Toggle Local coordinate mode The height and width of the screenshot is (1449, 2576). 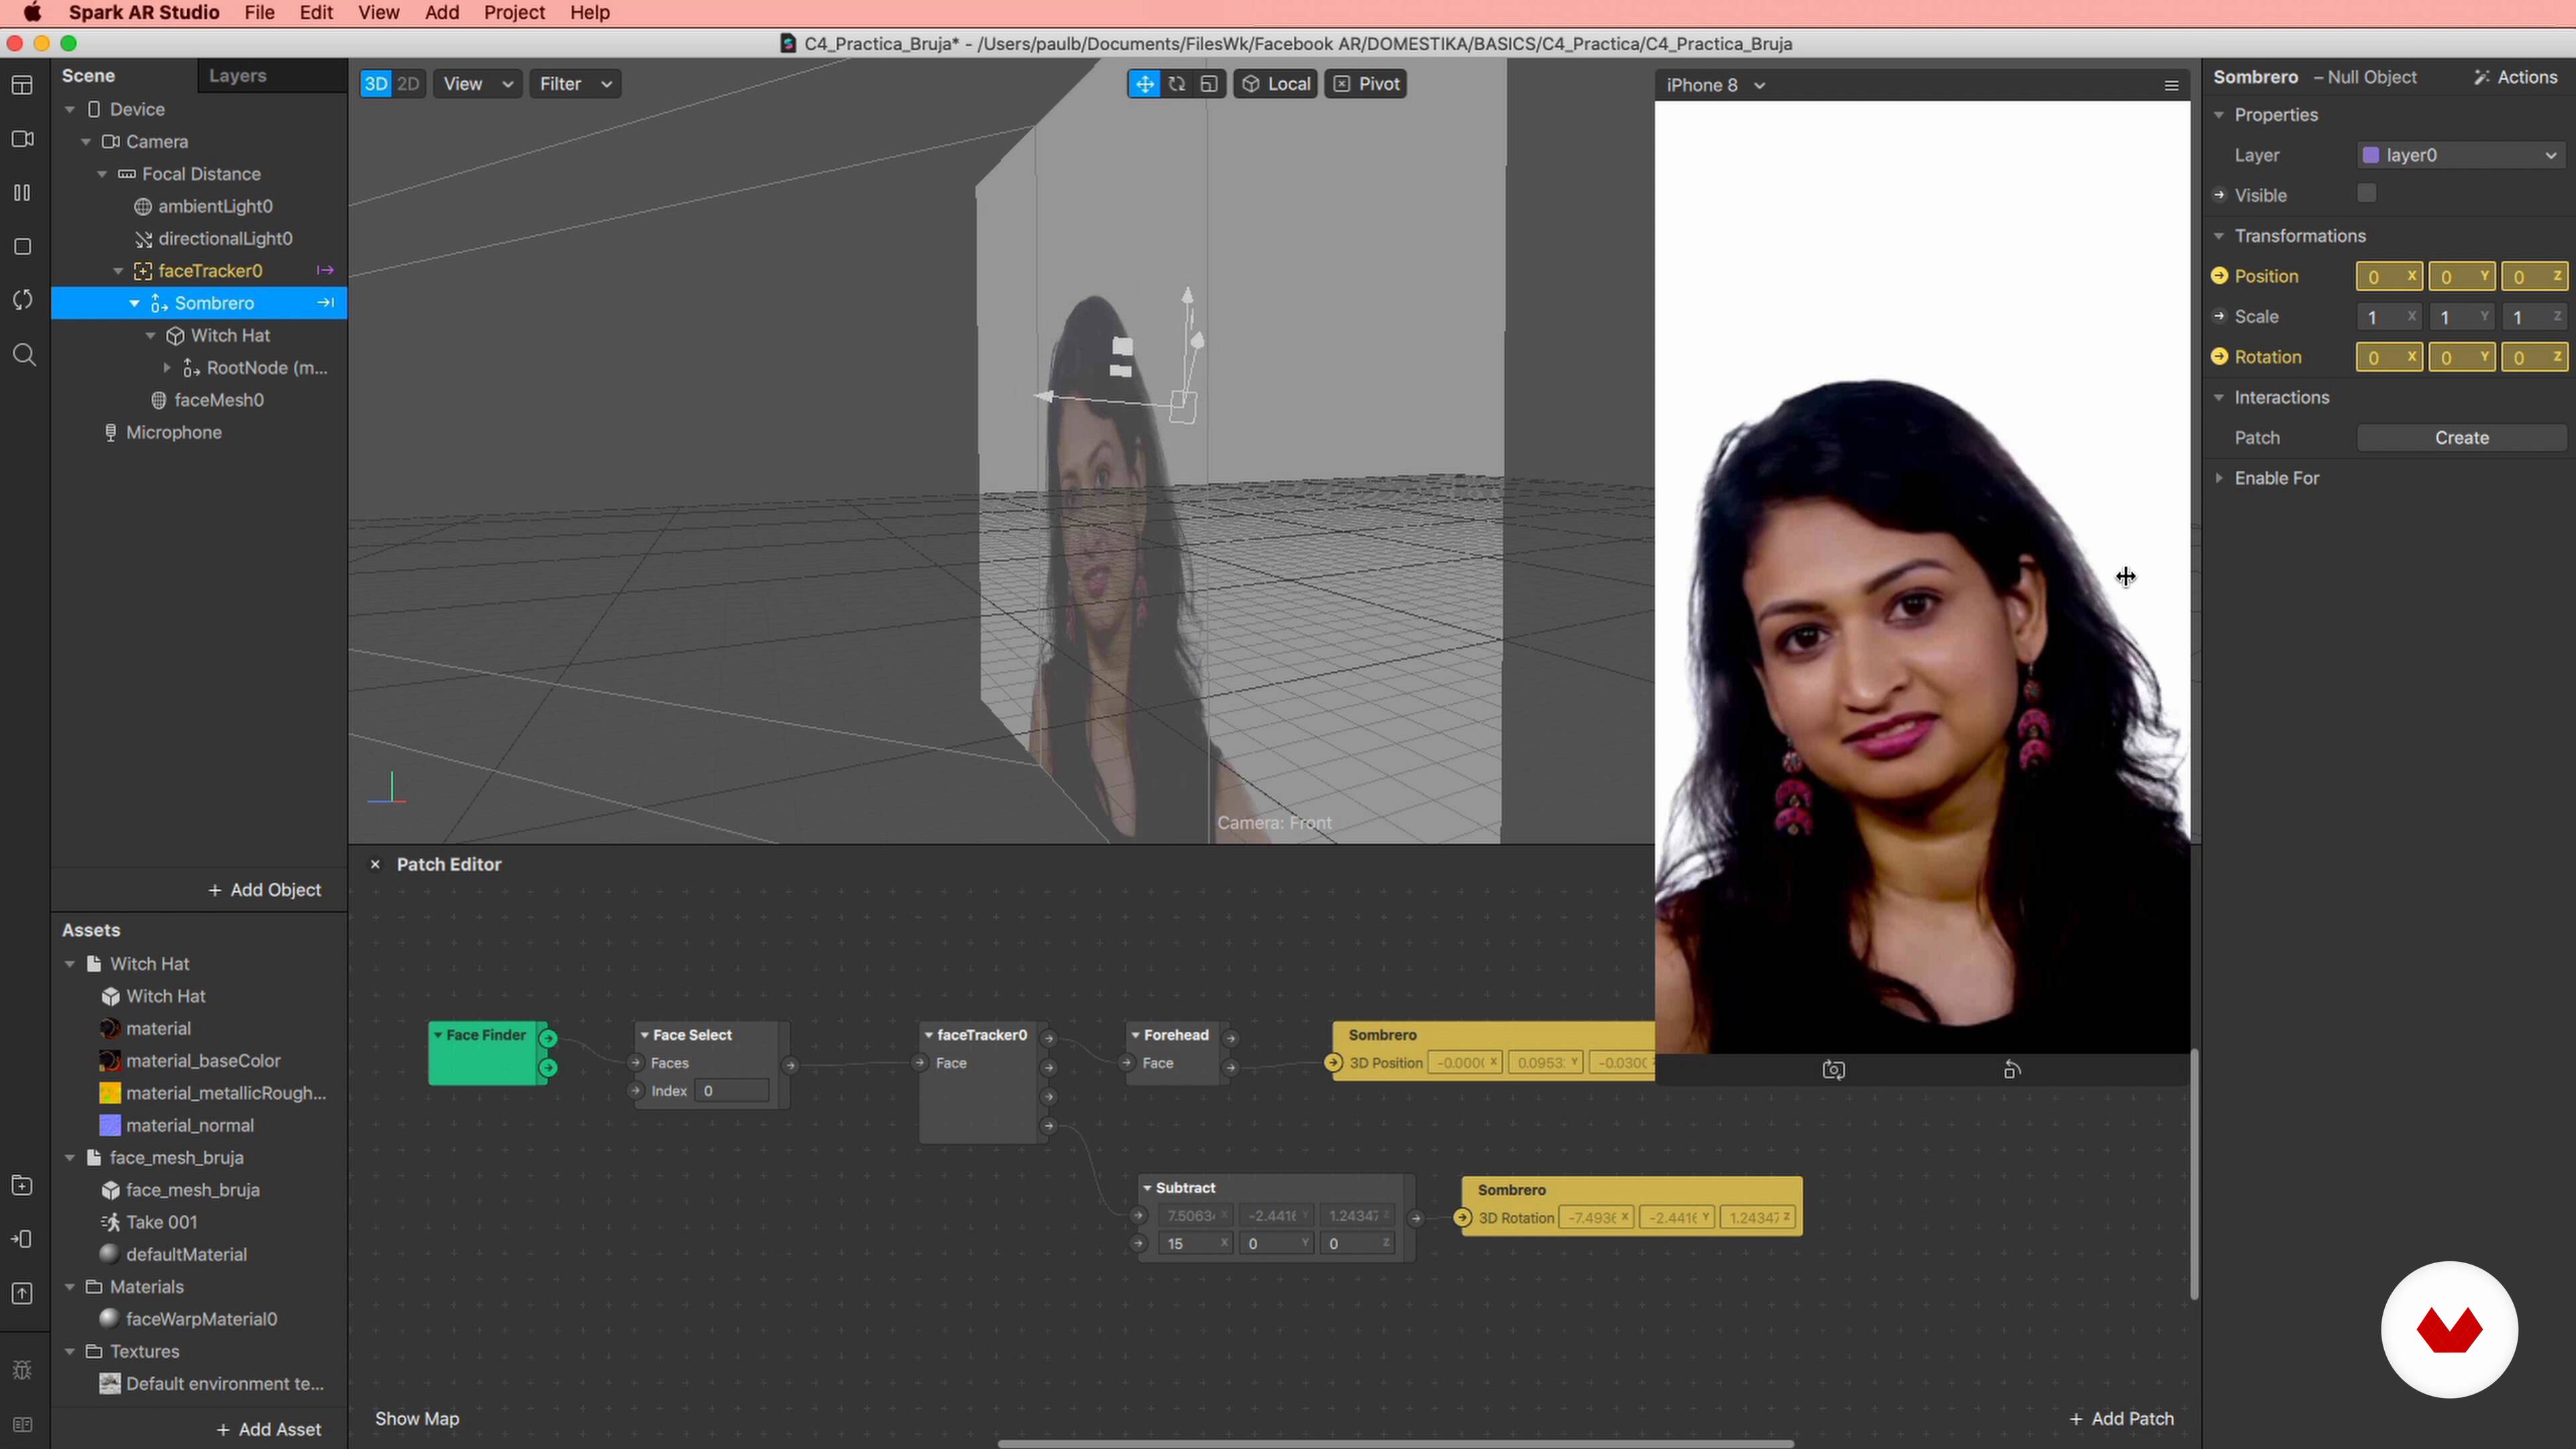pos(1276,84)
